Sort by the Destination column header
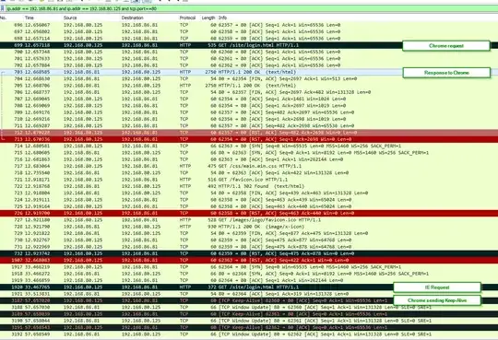The height and width of the screenshot is (340, 498). pyautogui.click(x=133, y=18)
